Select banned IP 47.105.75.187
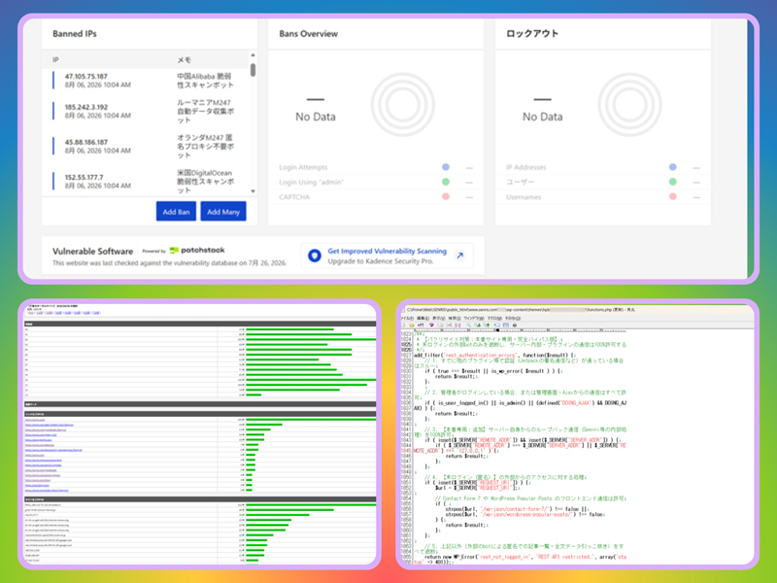 [x=85, y=77]
